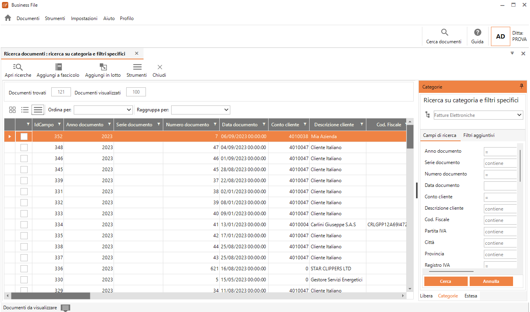Image resolution: width=530 pixels, height=312 pixels.
Task: Close the Ricerca documenti tab
Action: click(x=136, y=54)
